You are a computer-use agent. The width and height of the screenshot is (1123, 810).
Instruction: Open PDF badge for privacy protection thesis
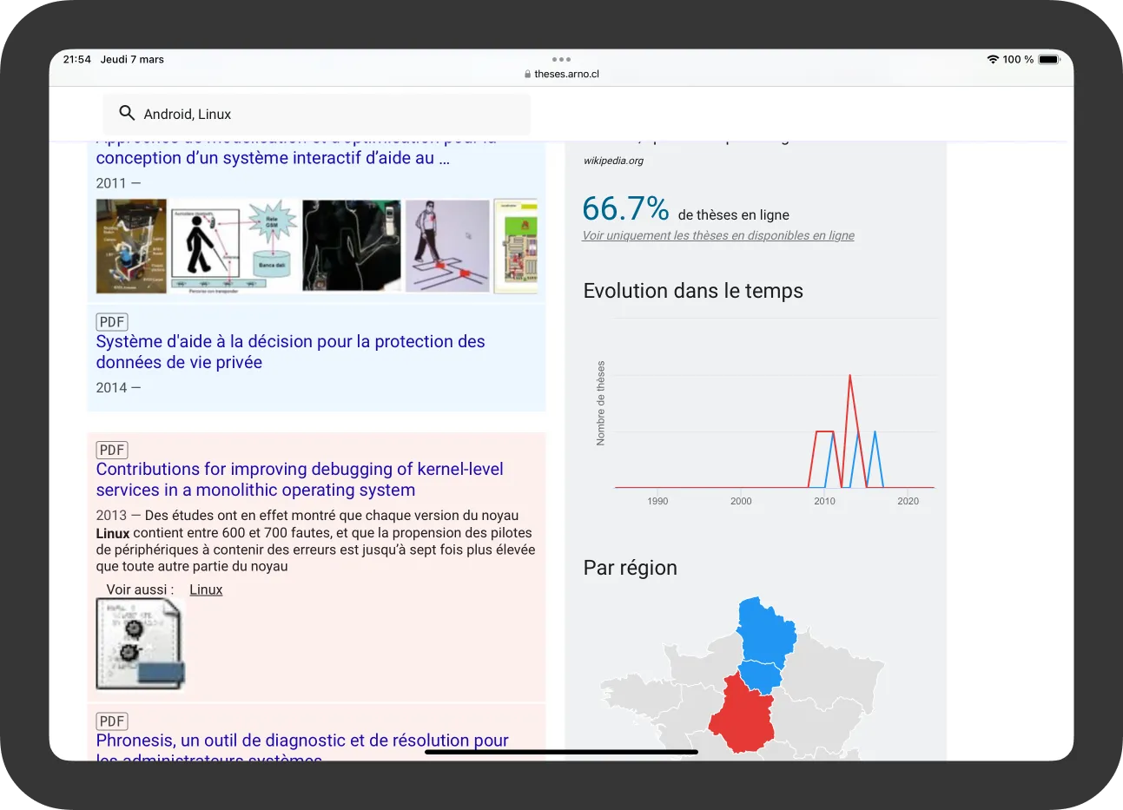click(x=112, y=322)
